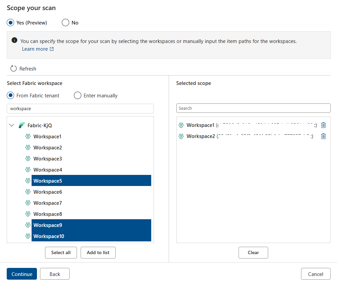This screenshot has width=337, height=282.
Task: Select the From Fabric tenant option
Action: point(10,95)
